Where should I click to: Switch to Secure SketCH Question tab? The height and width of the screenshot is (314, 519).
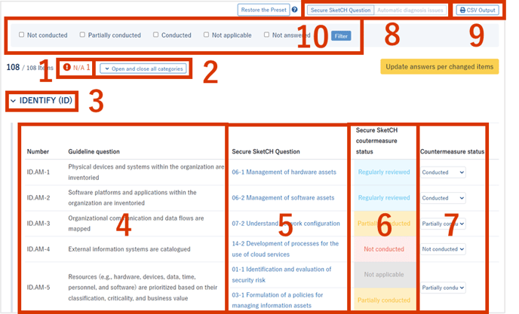(x=341, y=11)
